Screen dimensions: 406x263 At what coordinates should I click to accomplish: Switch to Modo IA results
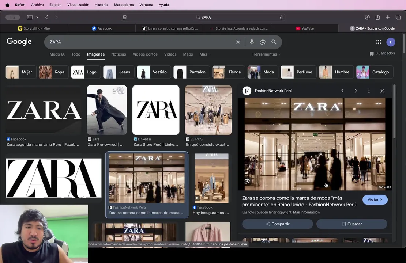57,54
